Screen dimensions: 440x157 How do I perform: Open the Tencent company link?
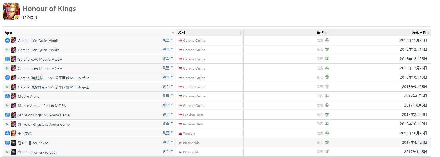(189, 134)
